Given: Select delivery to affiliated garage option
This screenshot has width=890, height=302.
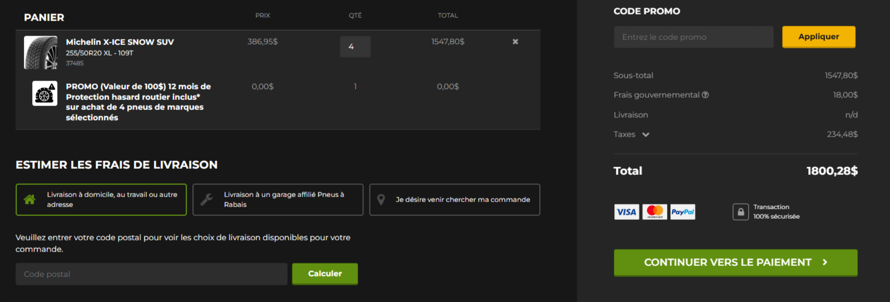Looking at the screenshot, I should click(278, 200).
